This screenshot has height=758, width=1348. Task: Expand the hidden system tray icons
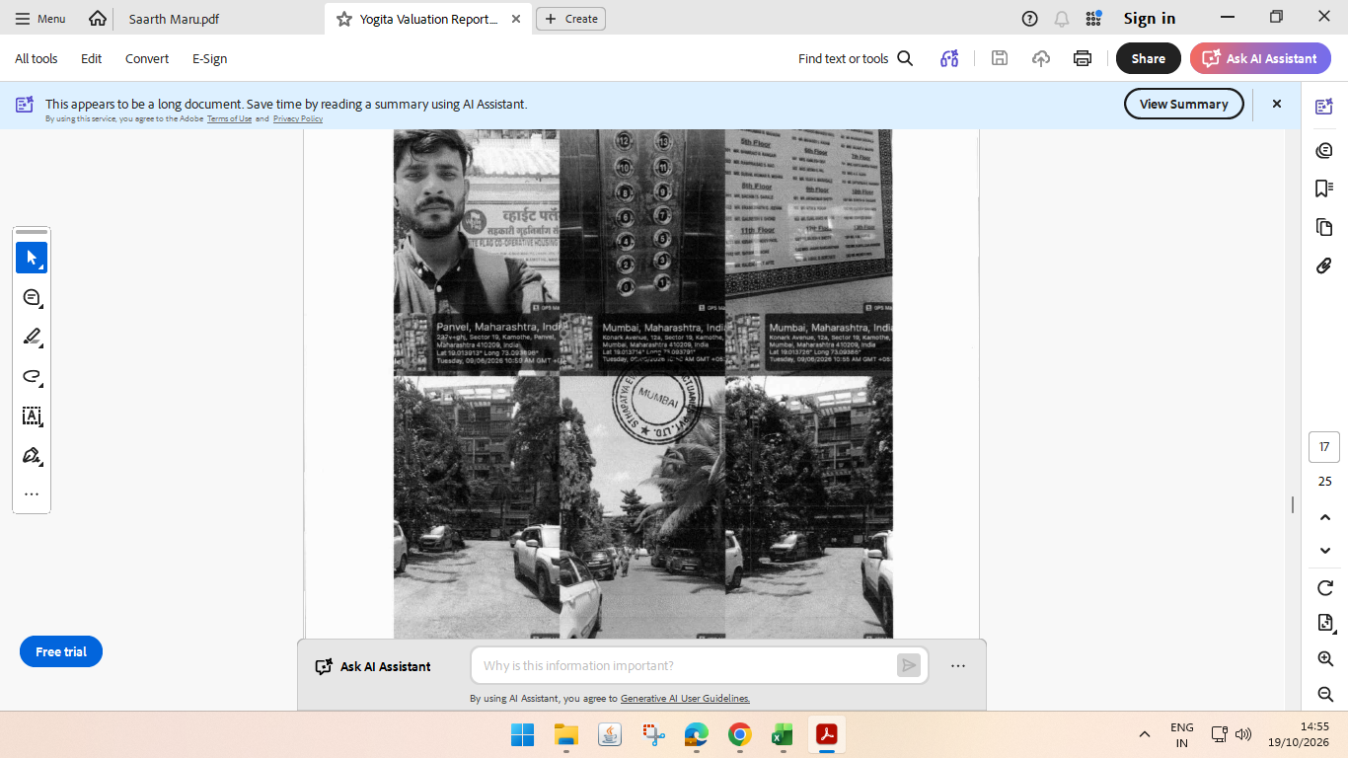[x=1145, y=734]
